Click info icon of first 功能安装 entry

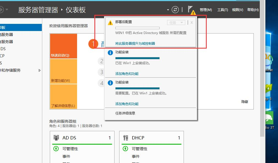coord(110,53)
